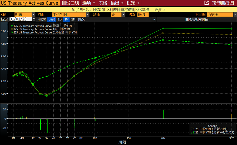This screenshot has width=237, height=145.
Task: Click the 历史图 lower chart field
Action: coord(220,15)
